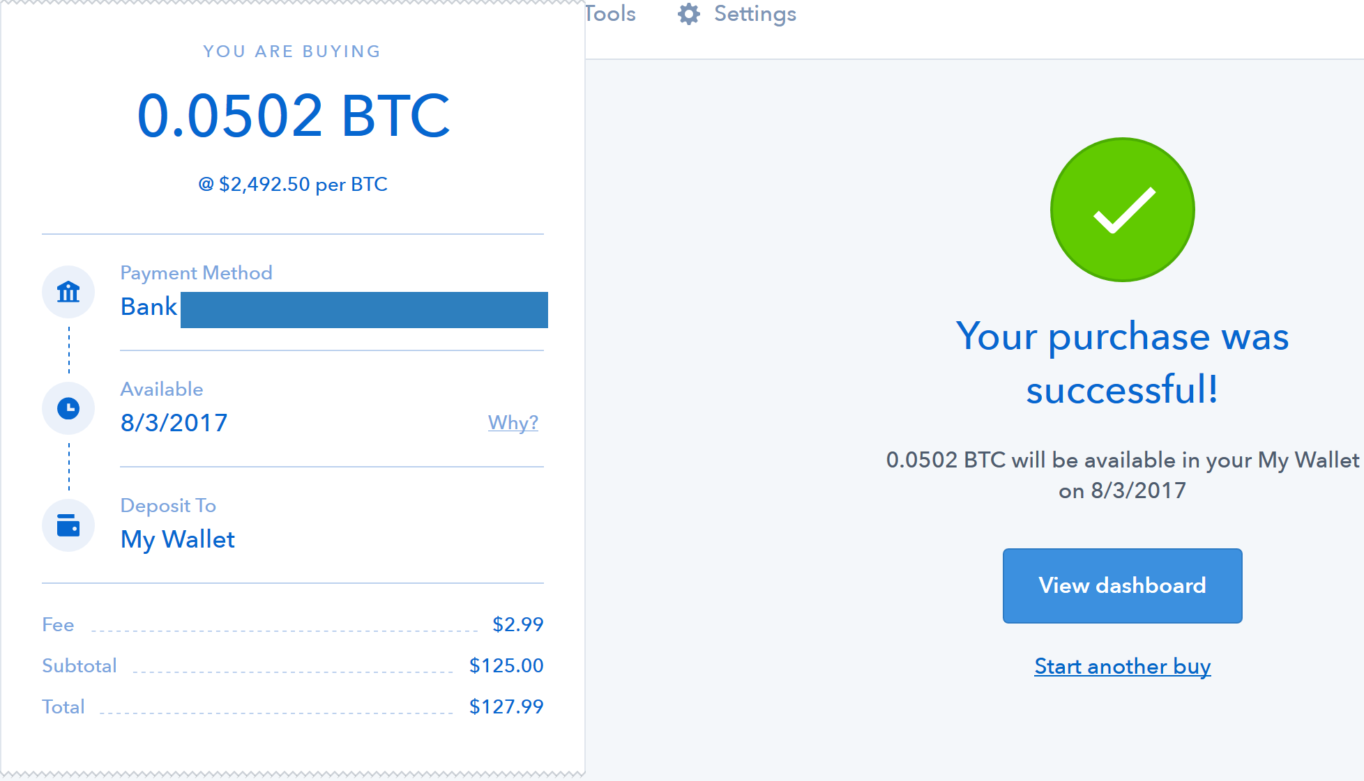Click the YOU ARE BUYING header

pyautogui.click(x=292, y=51)
